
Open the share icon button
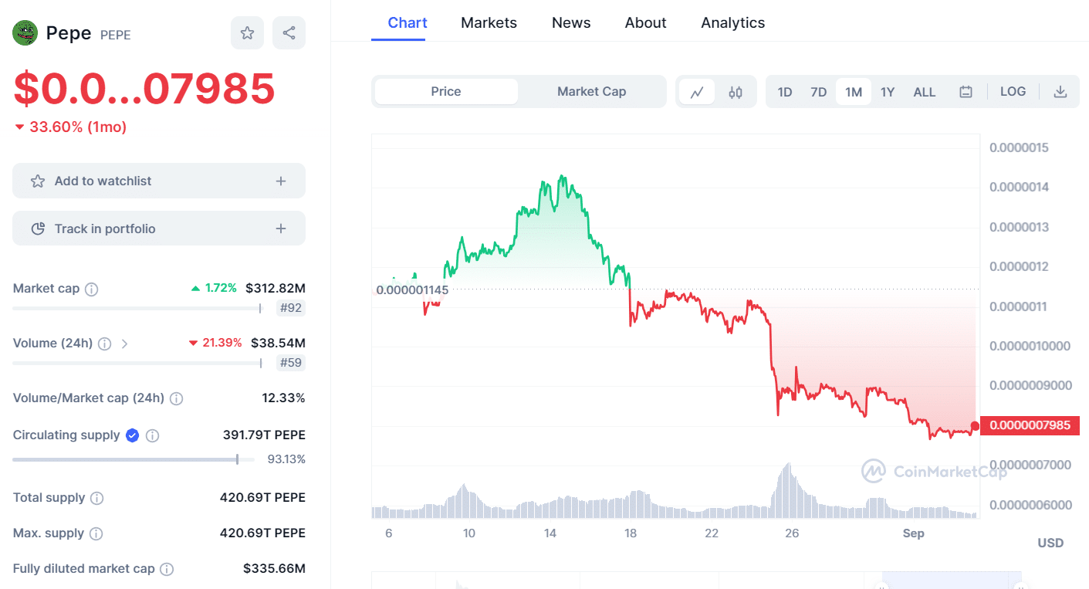click(x=289, y=33)
